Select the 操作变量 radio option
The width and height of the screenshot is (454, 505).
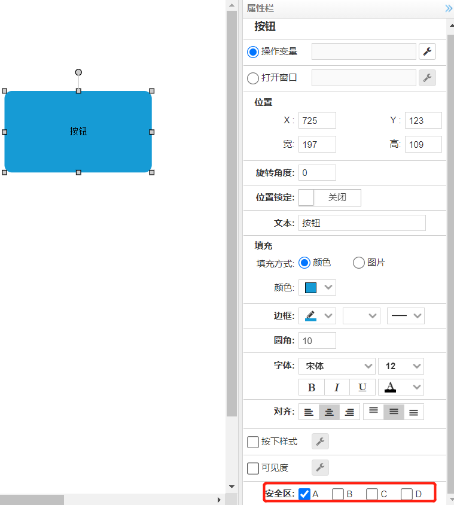pos(253,52)
